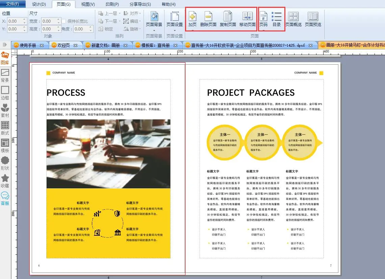
Task: Switch to the 新建文档: 画册 document tab
Action: pos(106,45)
